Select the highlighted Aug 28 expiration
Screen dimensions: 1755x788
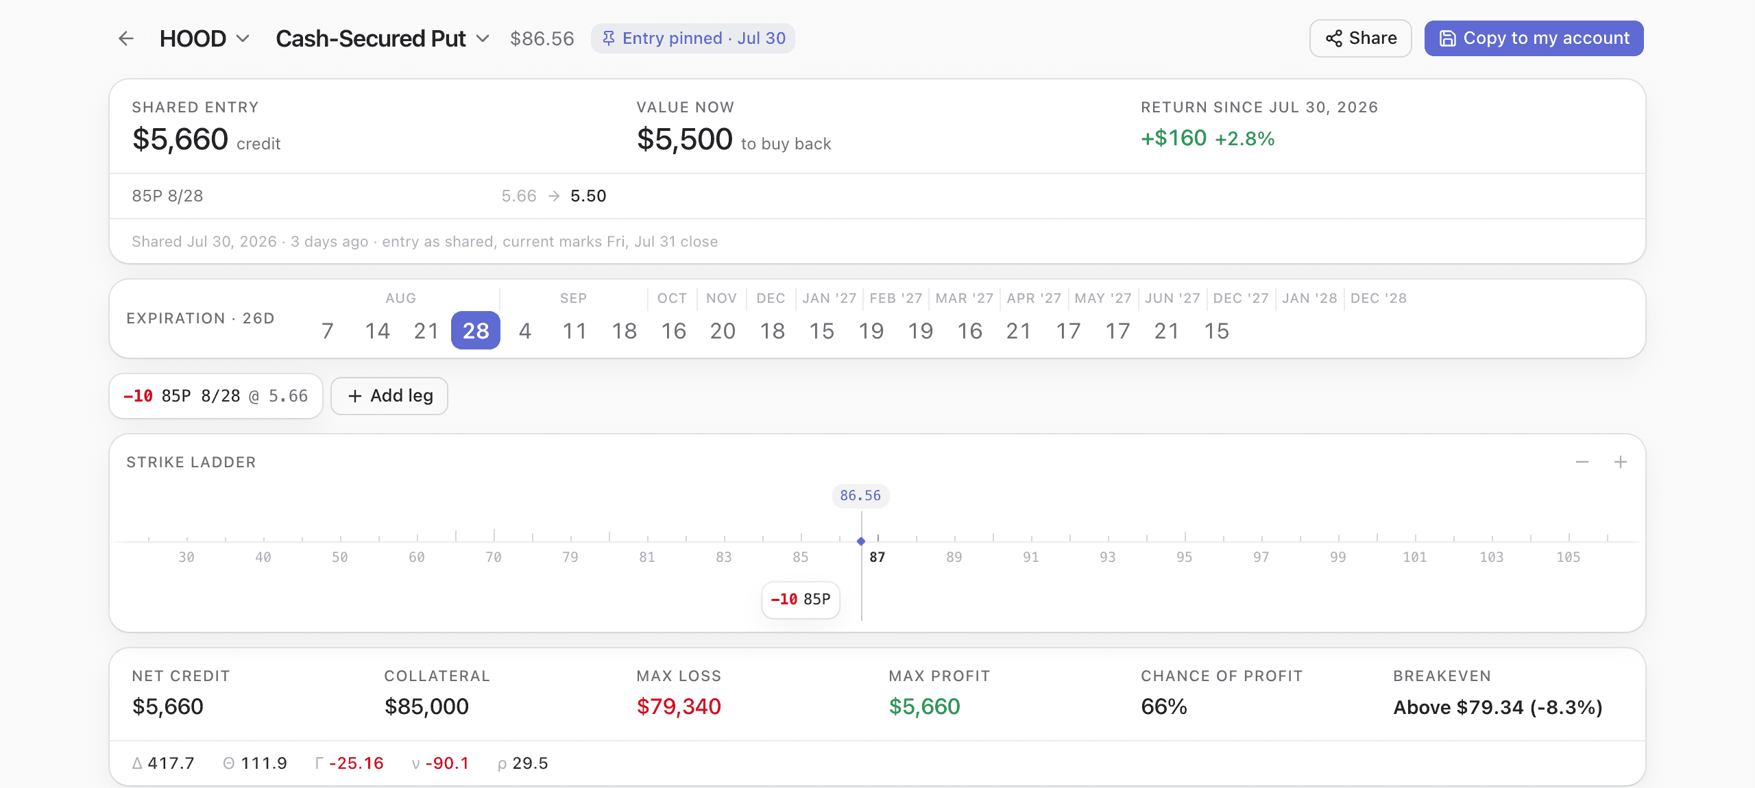pos(476,331)
